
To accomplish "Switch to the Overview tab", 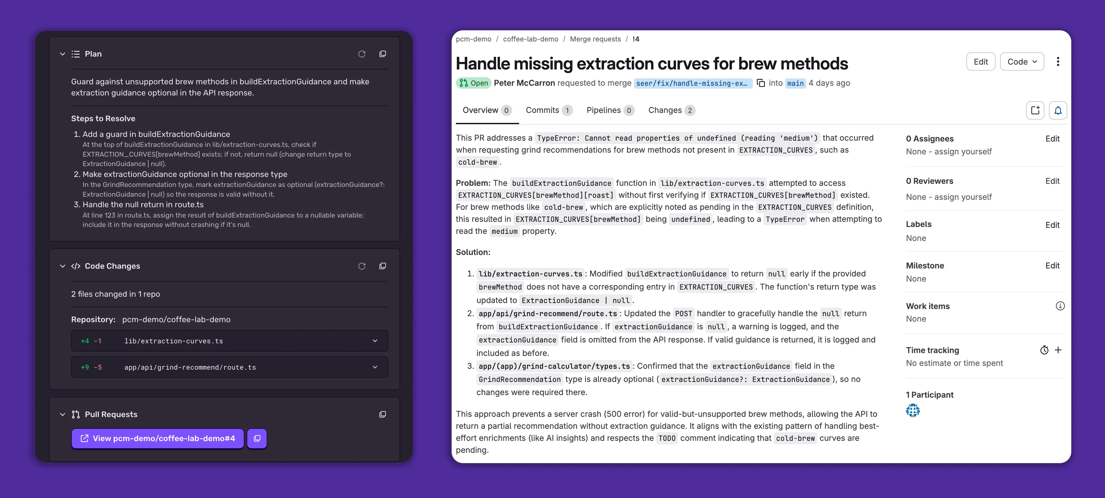I will pyautogui.click(x=487, y=110).
